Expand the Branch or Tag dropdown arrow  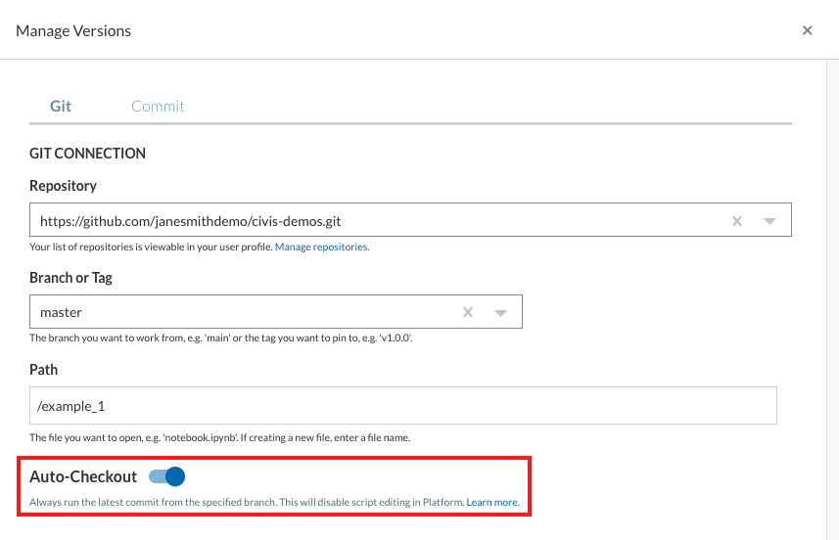tap(500, 313)
